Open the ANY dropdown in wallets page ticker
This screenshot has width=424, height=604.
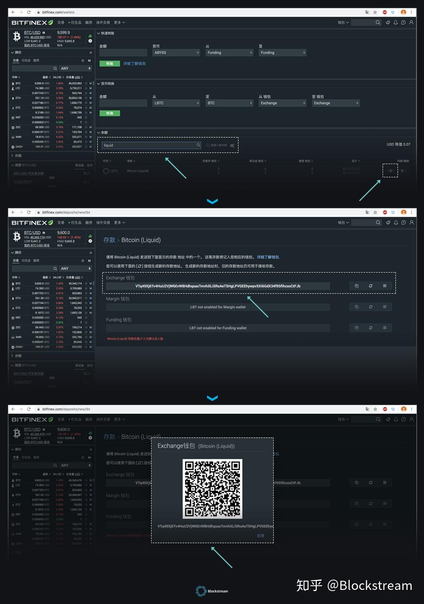coord(75,68)
